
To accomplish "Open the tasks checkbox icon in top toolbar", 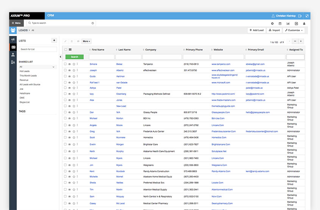I will pyautogui.click(x=296, y=23).
